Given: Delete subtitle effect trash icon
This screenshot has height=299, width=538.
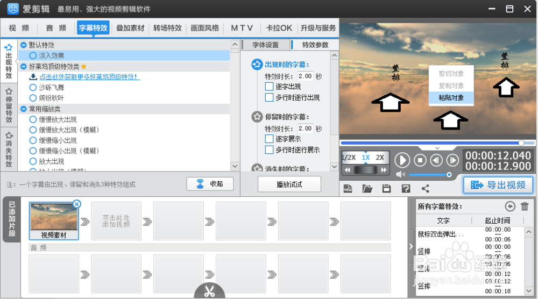Looking at the screenshot, I should (x=525, y=207).
